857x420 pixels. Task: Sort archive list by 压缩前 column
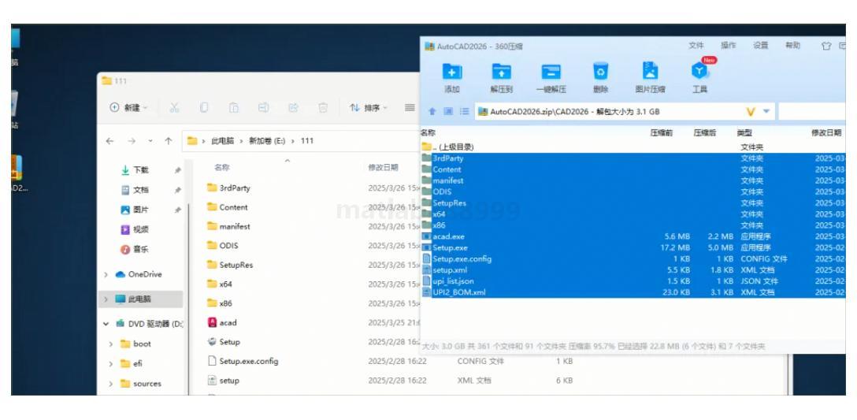tap(662, 133)
